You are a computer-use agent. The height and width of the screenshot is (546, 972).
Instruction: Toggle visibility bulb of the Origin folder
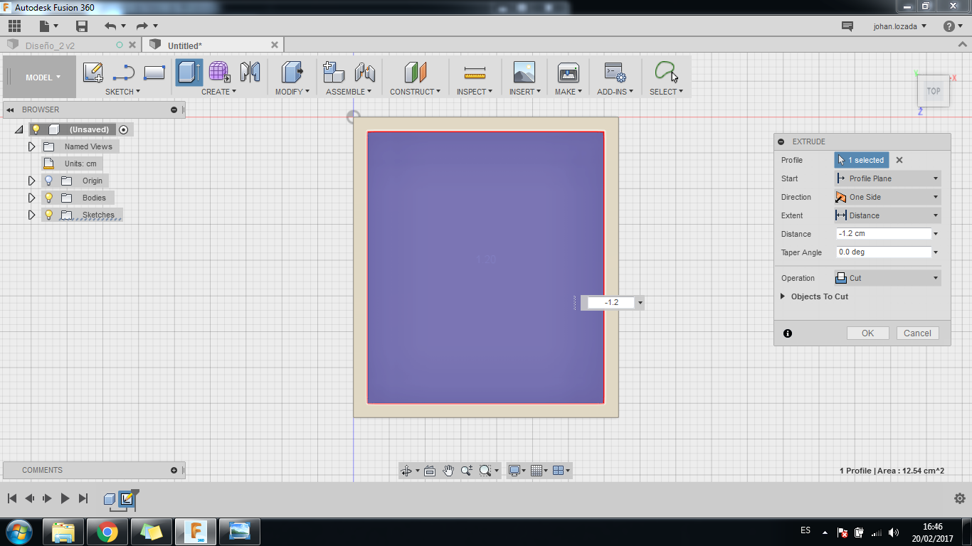[x=49, y=181]
